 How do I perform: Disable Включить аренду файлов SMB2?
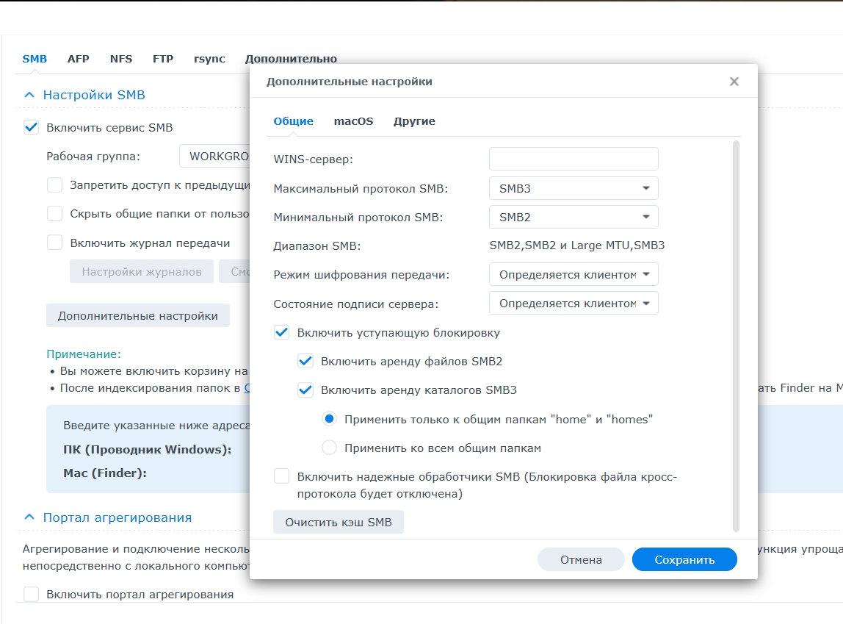point(305,361)
